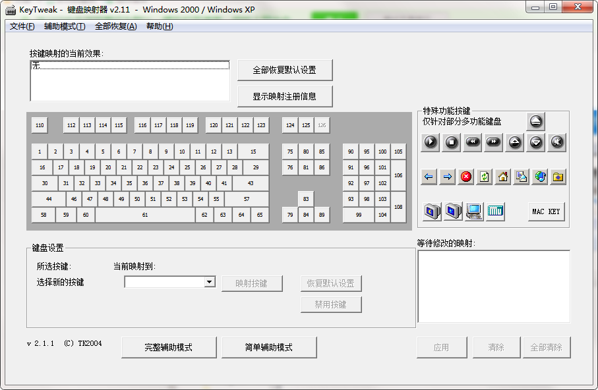Select the browser Back blue arrow key
The width and height of the screenshot is (598, 390).
(x=429, y=176)
